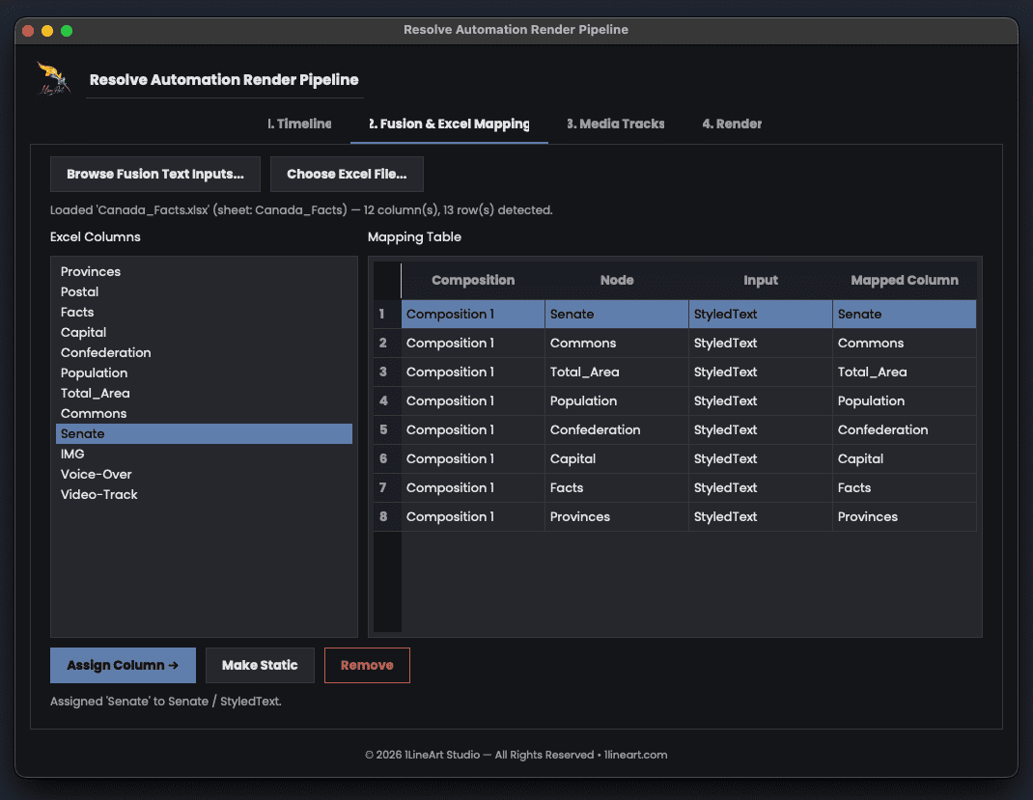Select Facts in Excel Columns list
This screenshot has width=1033, height=800.
click(x=205, y=312)
